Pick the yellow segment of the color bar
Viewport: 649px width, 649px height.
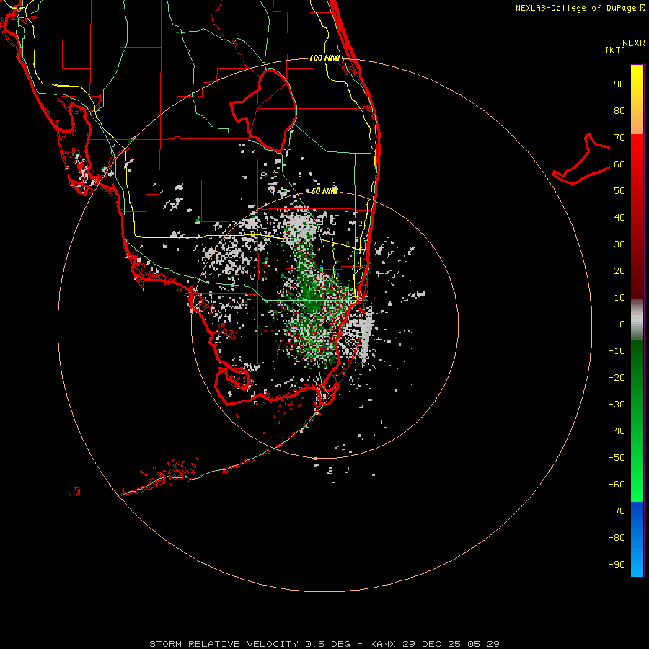click(x=637, y=100)
